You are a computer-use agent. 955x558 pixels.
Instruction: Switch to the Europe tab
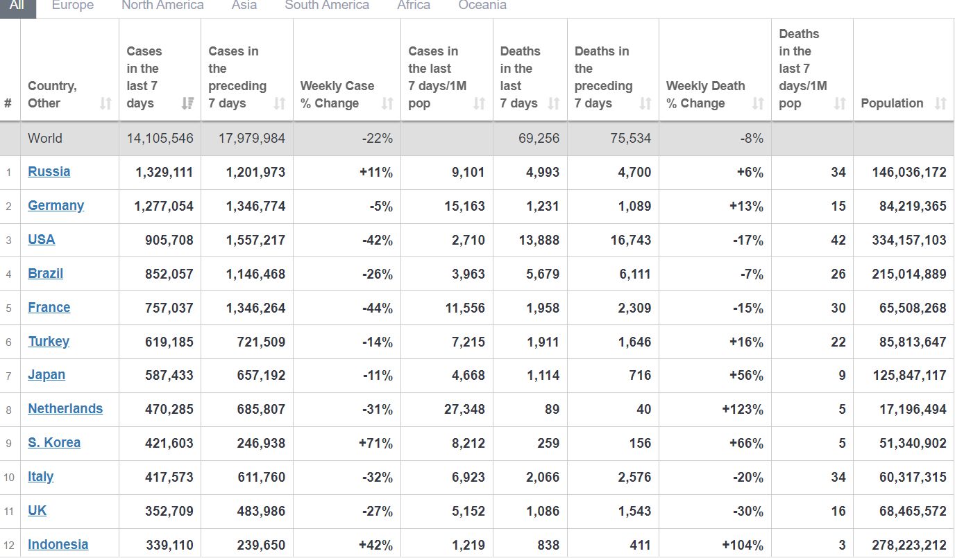(73, 6)
